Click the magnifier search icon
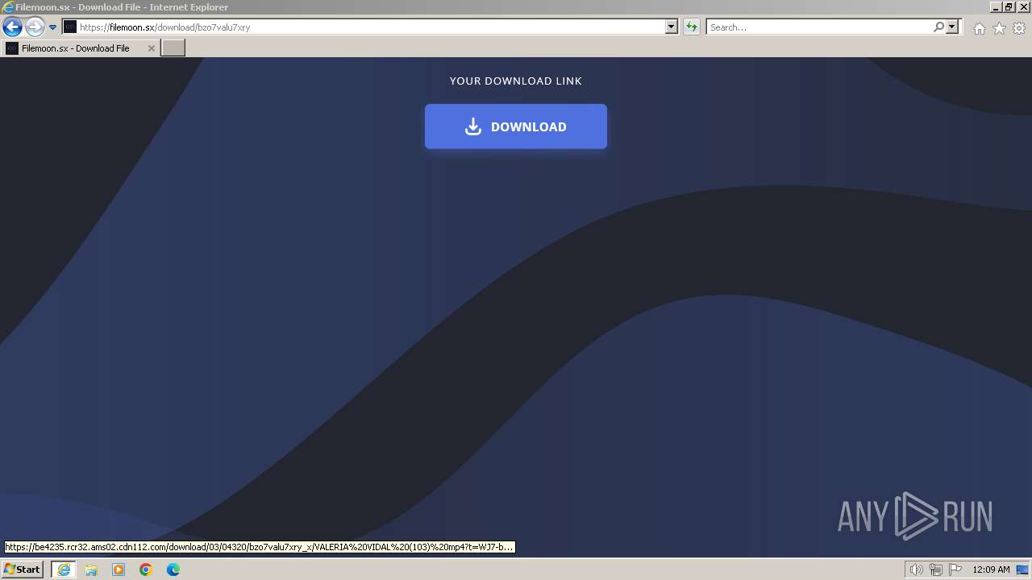The height and width of the screenshot is (580, 1032). coord(938,27)
